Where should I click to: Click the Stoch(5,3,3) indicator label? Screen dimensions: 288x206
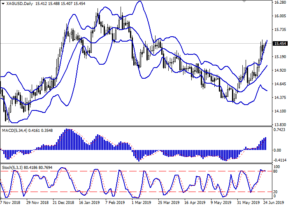click(14, 169)
